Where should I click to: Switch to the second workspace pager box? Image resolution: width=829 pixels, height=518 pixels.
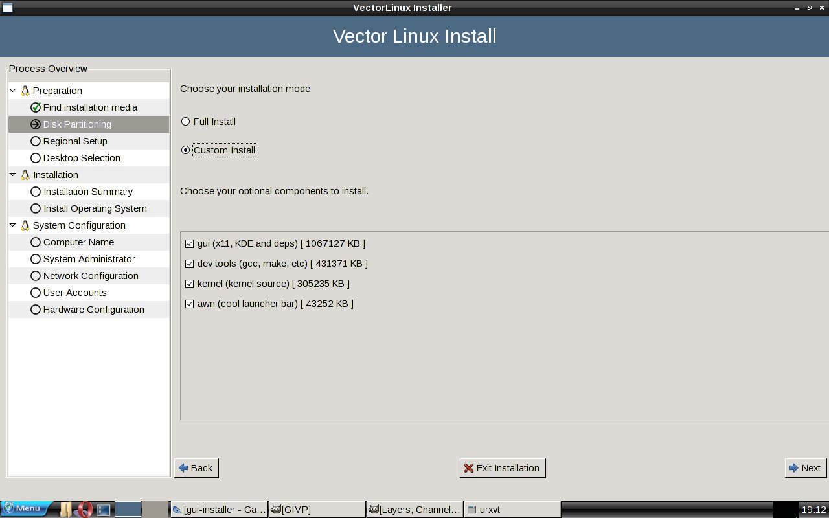(x=155, y=510)
